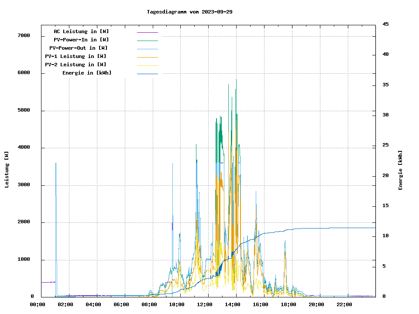
Task: Select the 22:00 x-axis time label
Action: click(344, 304)
